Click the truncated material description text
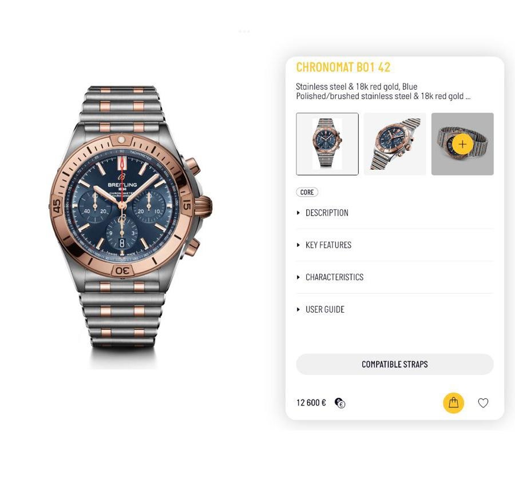Viewport: 515px width, 483px height. pyautogui.click(x=383, y=91)
